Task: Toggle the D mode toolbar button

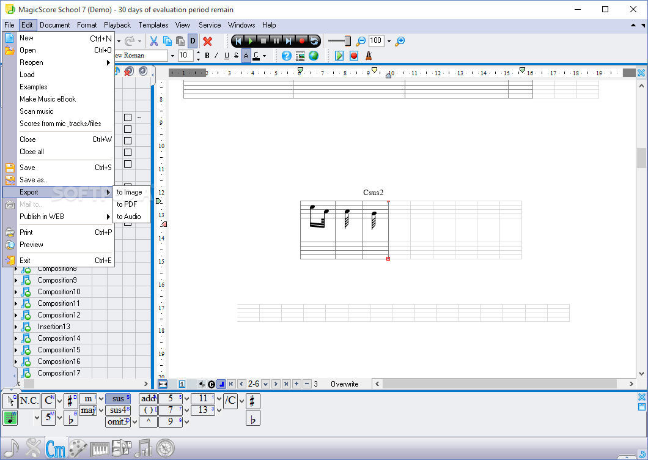Action: 193,41
